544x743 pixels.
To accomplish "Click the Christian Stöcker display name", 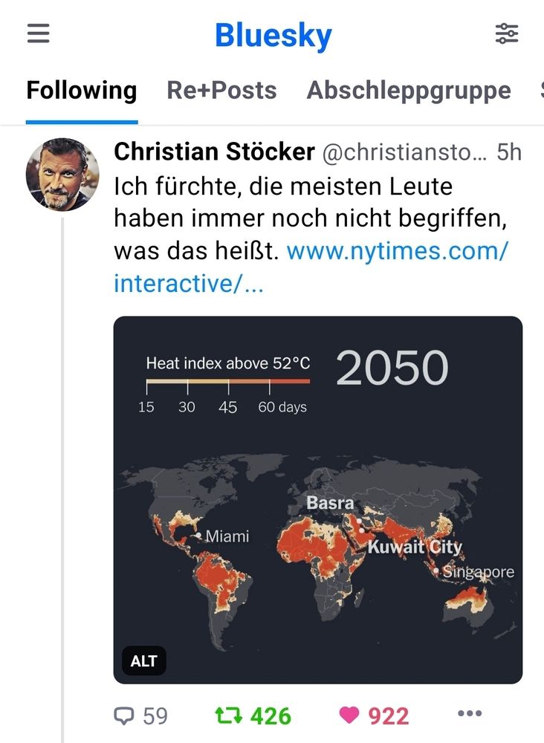I will click(214, 152).
